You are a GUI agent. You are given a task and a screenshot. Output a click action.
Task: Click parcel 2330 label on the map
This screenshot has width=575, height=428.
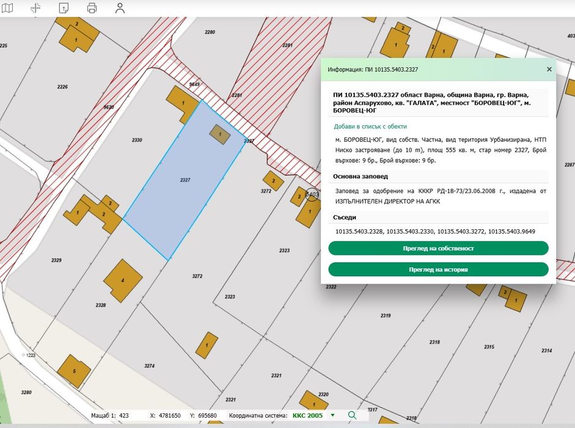pos(137,140)
